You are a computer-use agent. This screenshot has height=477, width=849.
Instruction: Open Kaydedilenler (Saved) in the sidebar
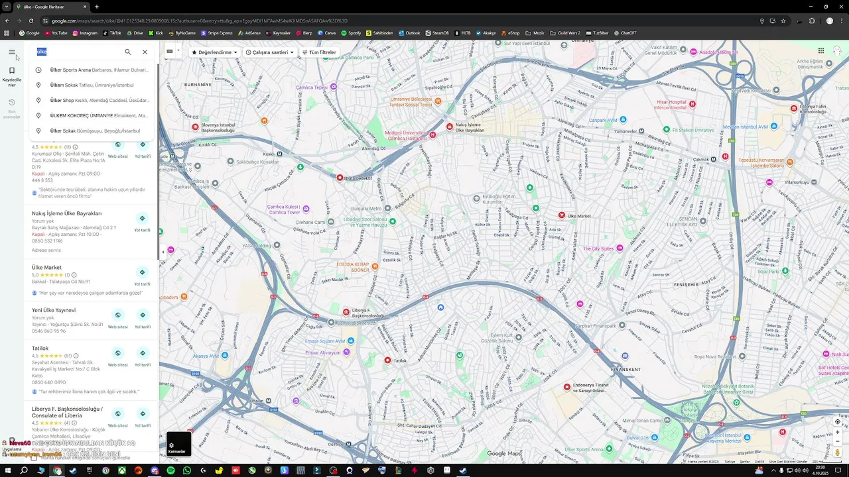pyautogui.click(x=11, y=77)
